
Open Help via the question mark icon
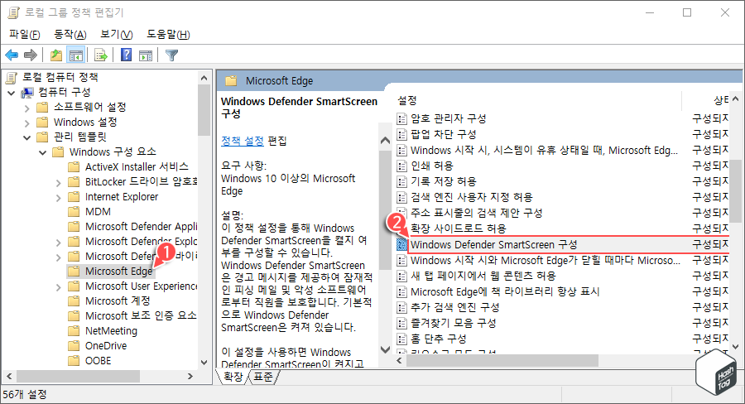(x=127, y=55)
